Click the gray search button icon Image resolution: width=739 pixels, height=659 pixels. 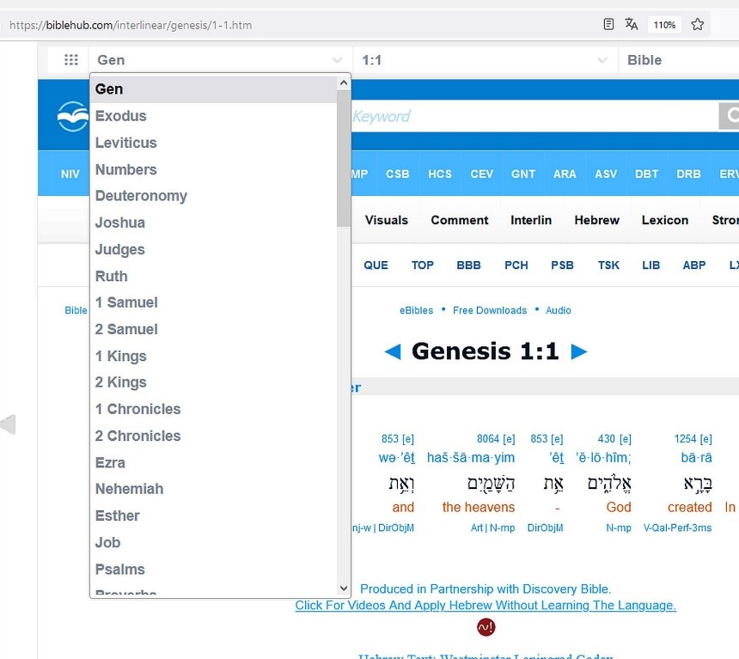[x=729, y=115]
